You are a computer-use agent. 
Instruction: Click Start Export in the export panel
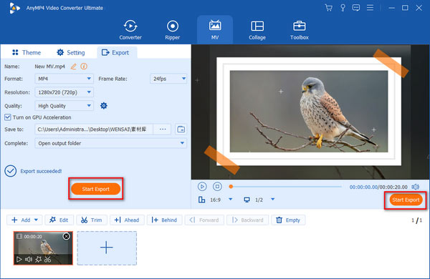(x=96, y=189)
